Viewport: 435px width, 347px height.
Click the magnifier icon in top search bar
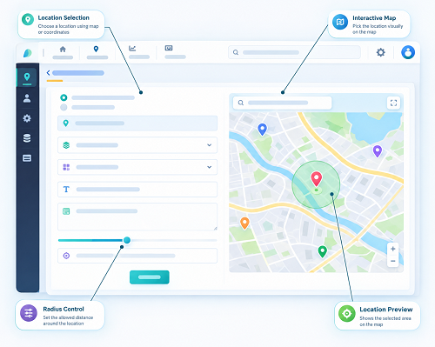tap(236, 52)
